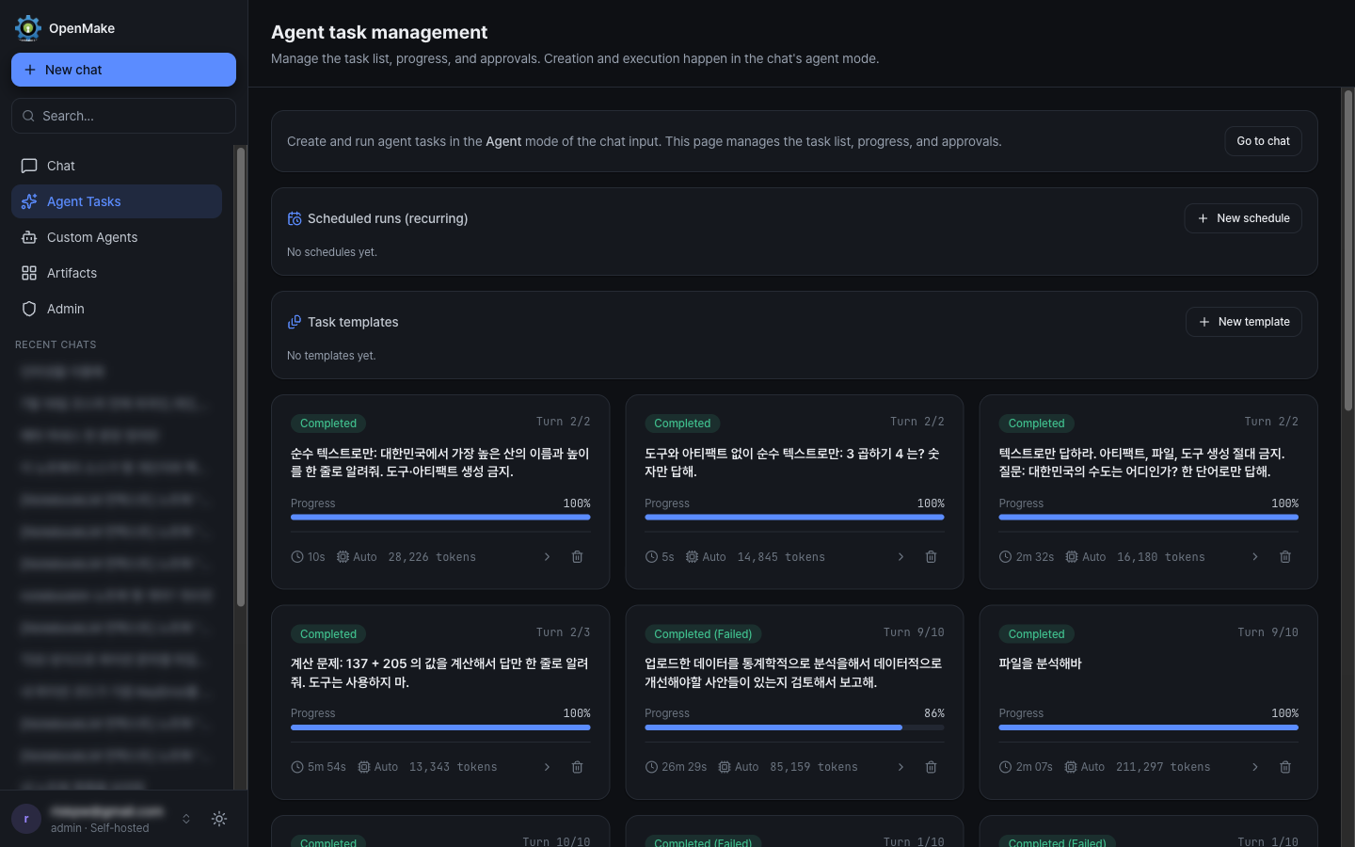This screenshot has width=1355, height=847.
Task: Open the 파일을 분석해바 task card
Action: [1148, 702]
